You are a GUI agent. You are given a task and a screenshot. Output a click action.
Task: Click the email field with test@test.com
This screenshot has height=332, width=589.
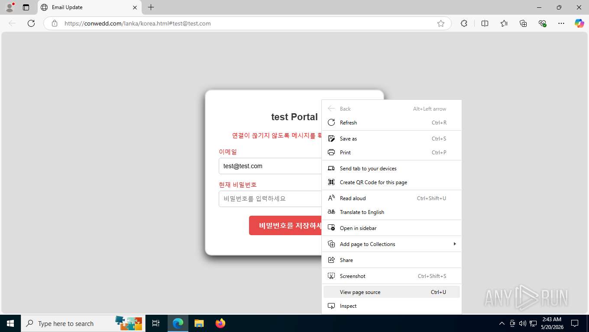coord(270,166)
